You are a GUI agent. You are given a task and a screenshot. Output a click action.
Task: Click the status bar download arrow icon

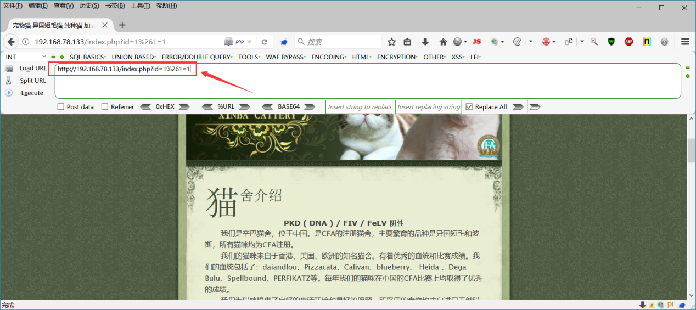tap(642, 305)
